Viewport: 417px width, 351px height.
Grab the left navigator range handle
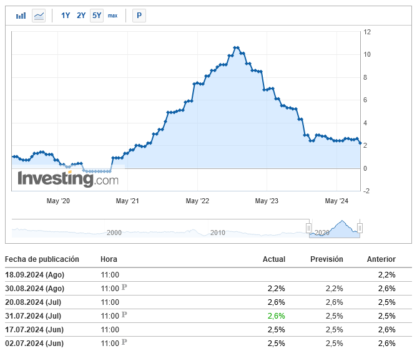pos(308,228)
